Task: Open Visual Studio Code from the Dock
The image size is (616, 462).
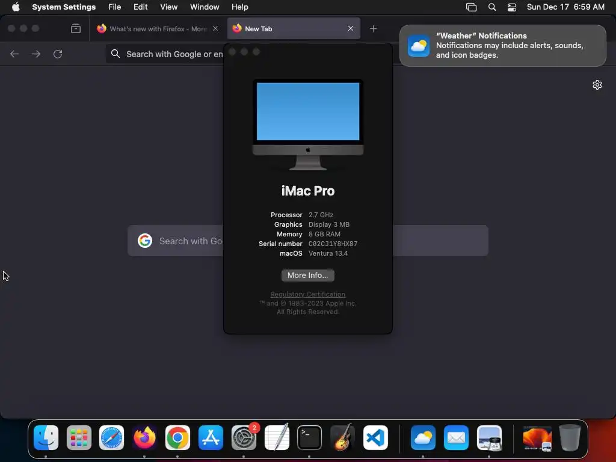Action: point(375,438)
